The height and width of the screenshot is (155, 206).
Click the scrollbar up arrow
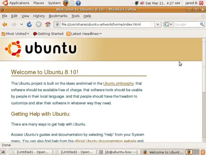coord(204,40)
